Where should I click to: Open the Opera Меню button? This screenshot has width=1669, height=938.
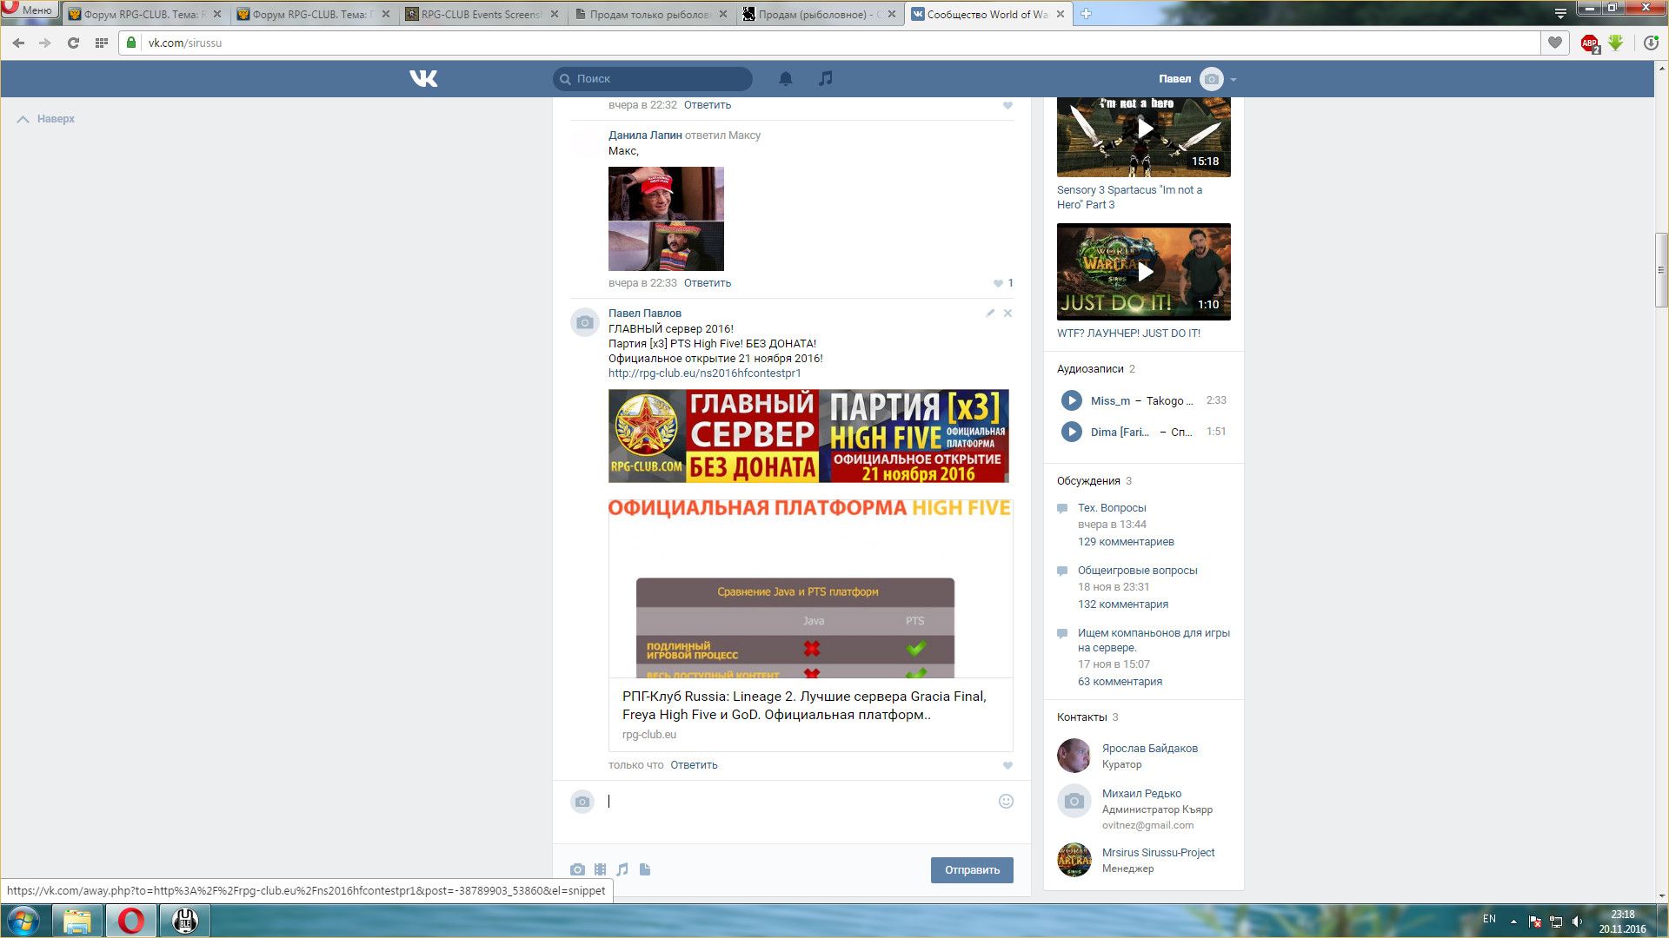point(30,10)
